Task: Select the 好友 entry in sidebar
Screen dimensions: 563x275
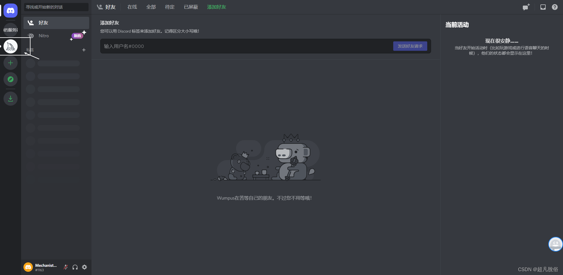Action: (x=56, y=23)
